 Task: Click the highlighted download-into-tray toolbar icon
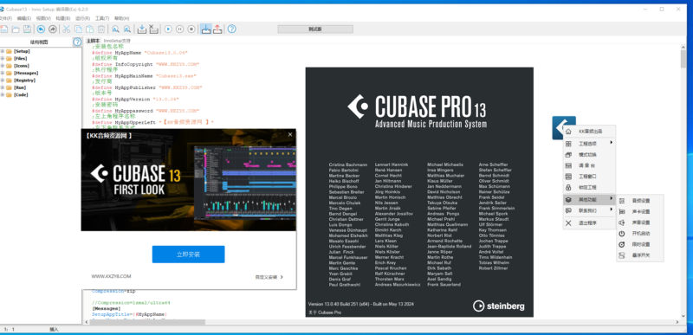pyautogui.click(x=205, y=29)
